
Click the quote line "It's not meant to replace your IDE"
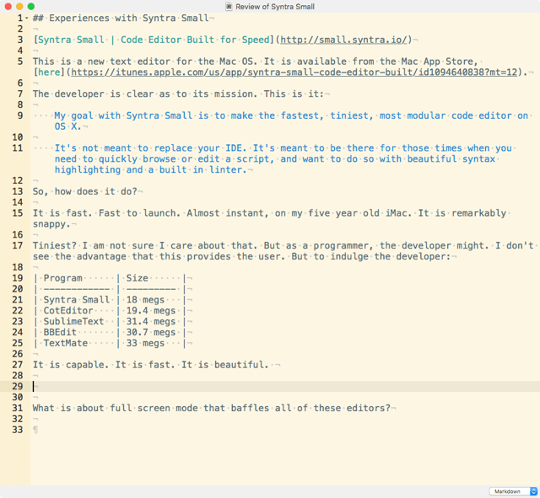pos(151,148)
